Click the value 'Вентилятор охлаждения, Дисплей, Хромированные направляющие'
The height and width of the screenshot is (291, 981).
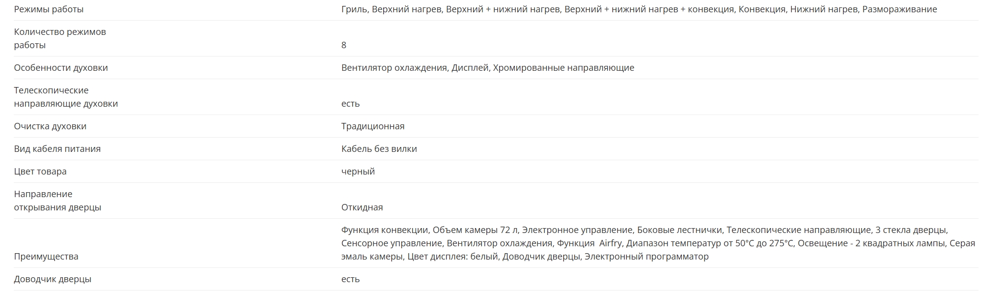487,68
